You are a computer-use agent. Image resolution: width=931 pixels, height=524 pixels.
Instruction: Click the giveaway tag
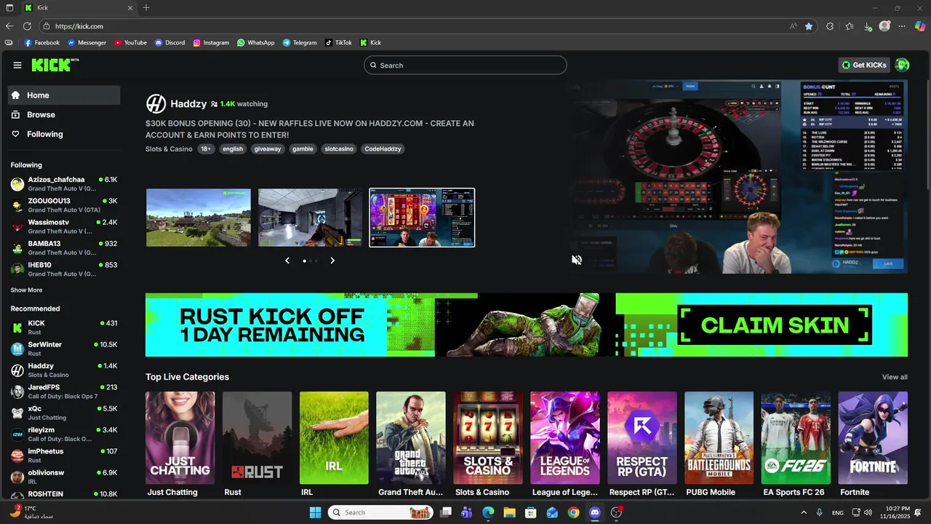click(x=268, y=149)
